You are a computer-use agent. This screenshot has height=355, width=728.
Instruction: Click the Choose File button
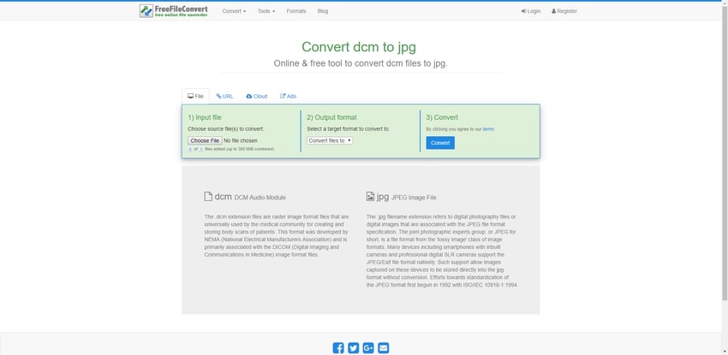pos(205,140)
